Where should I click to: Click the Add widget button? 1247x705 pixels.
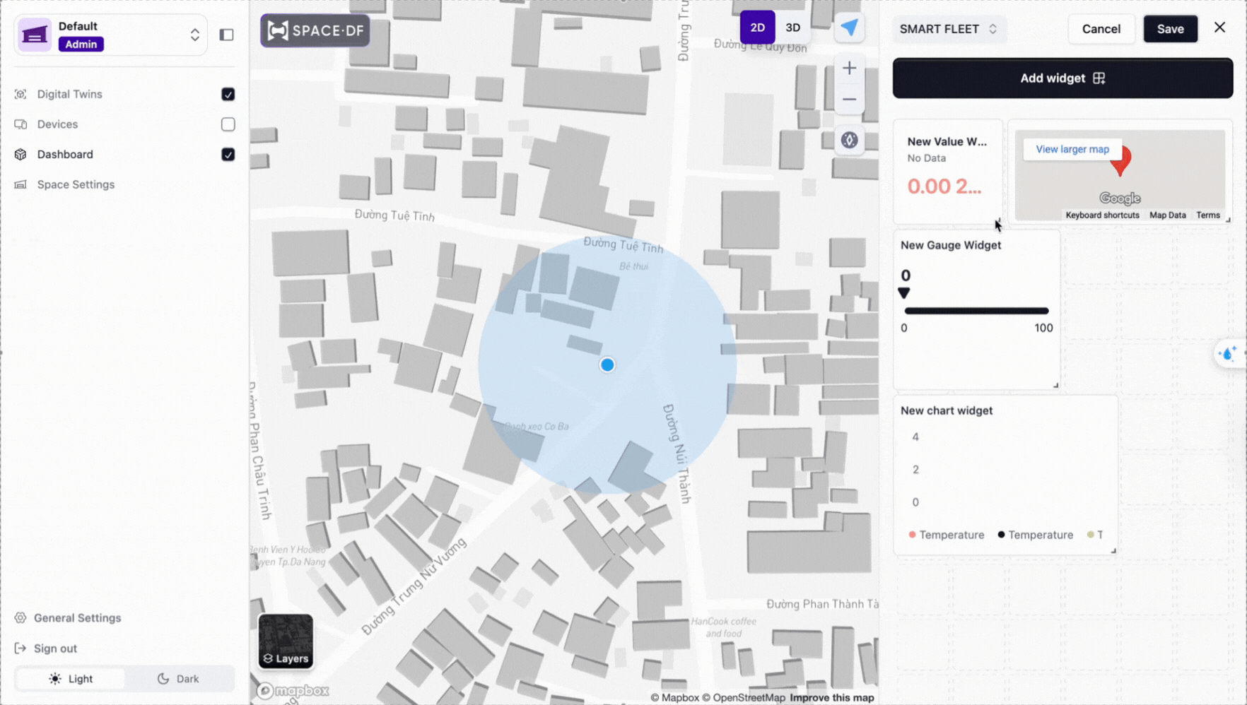click(x=1062, y=78)
